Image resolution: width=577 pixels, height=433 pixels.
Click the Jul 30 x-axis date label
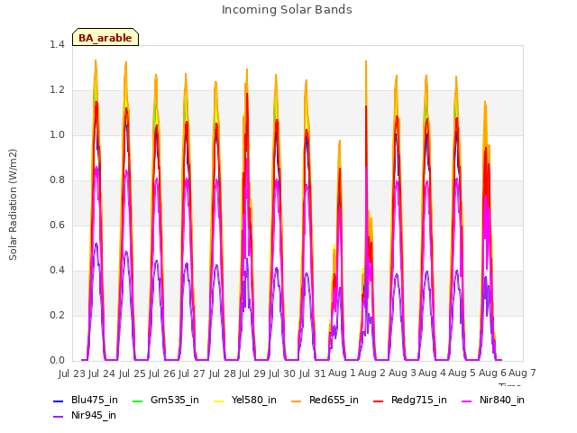pos(282,373)
